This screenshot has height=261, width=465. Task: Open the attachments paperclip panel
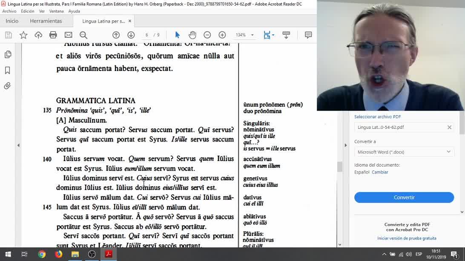pos(7,86)
